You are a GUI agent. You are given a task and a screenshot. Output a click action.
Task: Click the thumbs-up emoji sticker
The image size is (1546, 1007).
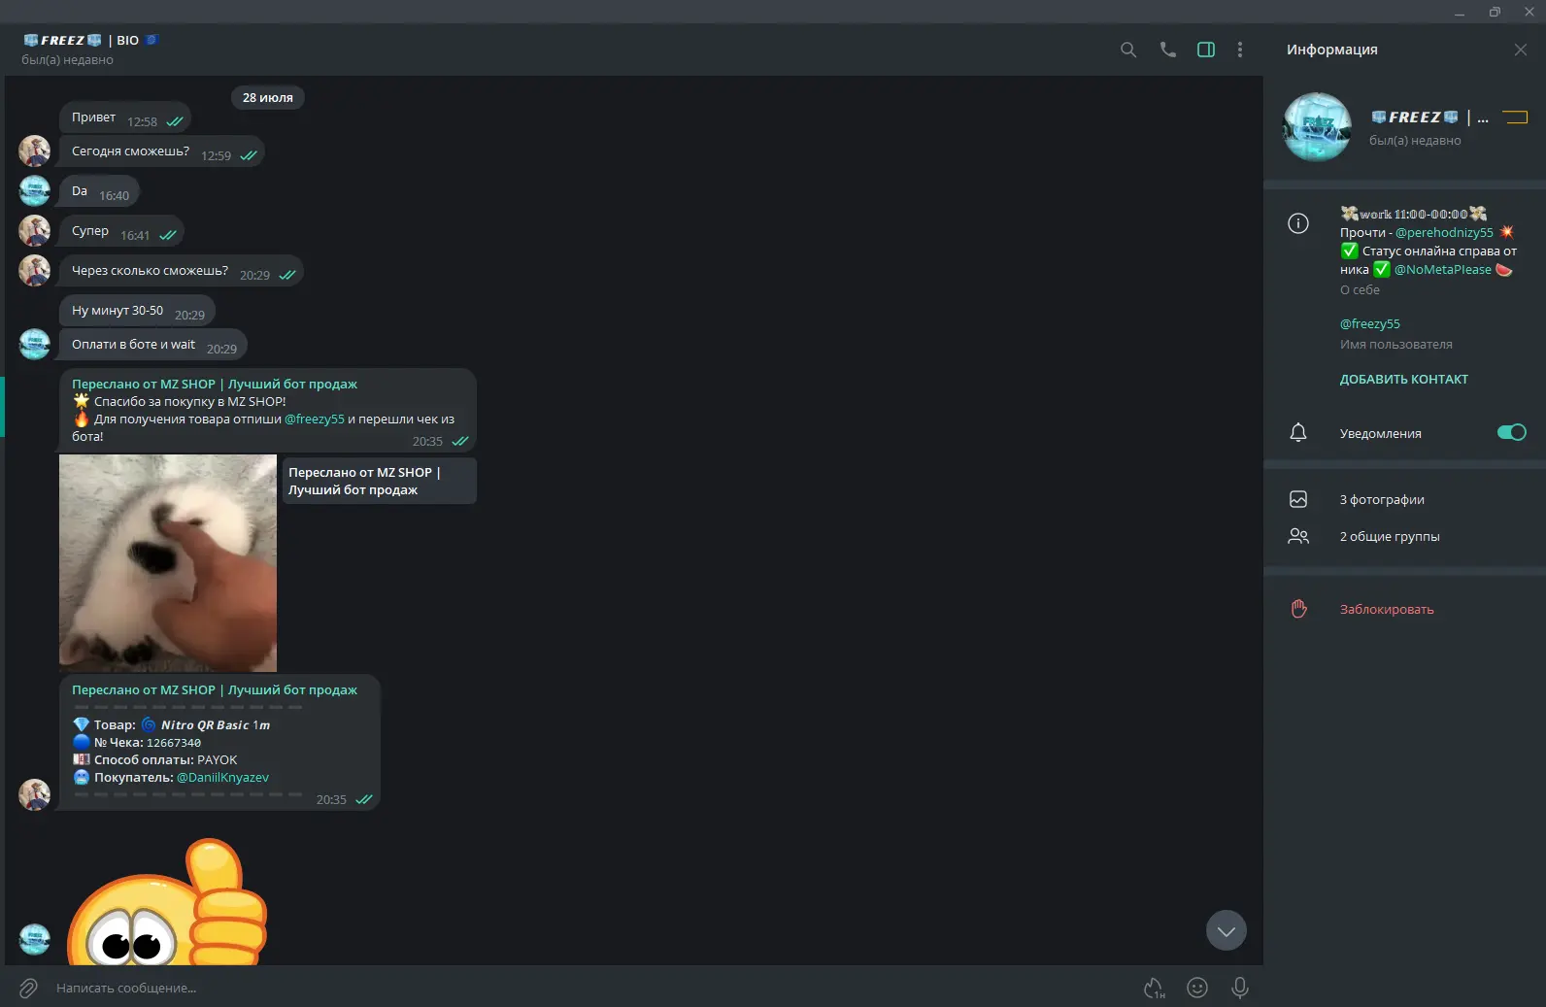point(167,901)
